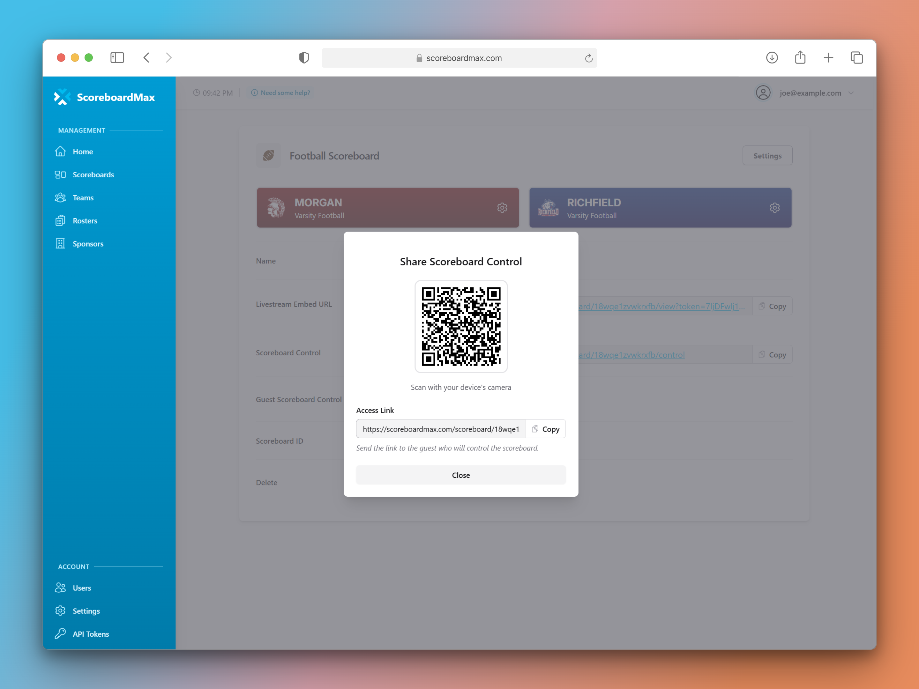
Task: Show the tab overview
Action: (x=857, y=57)
